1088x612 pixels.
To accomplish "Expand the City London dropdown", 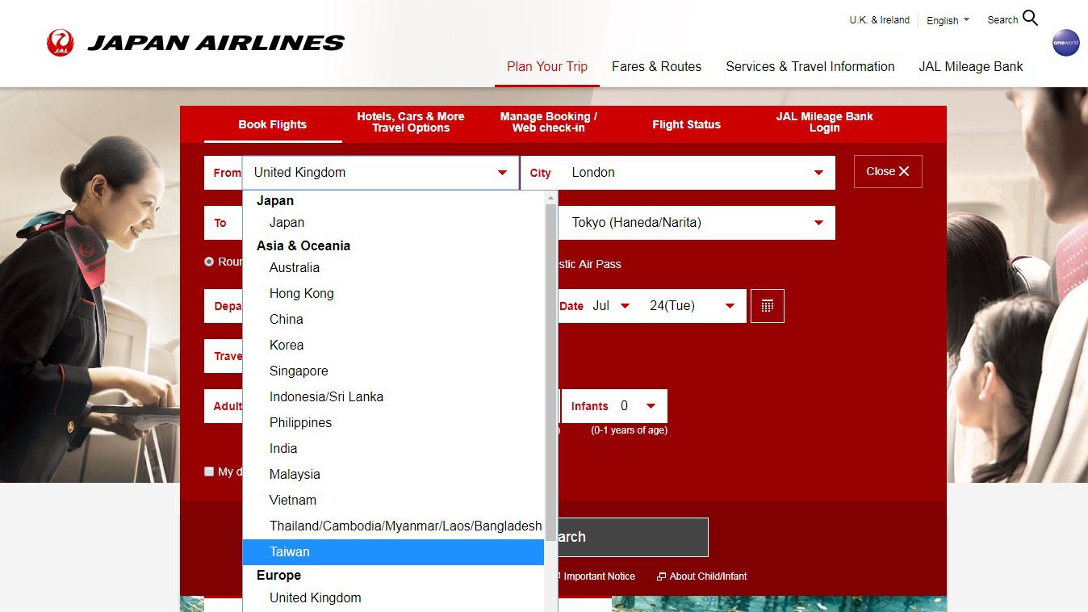I will tap(694, 173).
